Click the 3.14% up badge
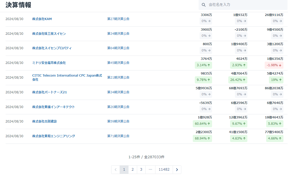Viewport: 288px width, 178px height. pos(203,65)
